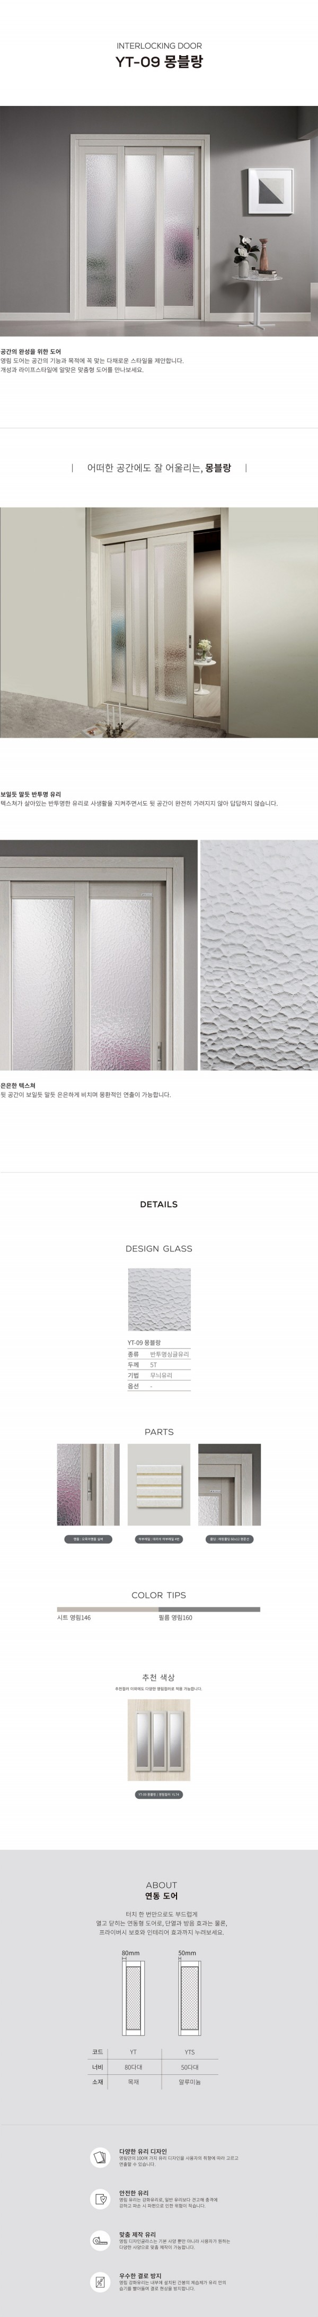
Task: Click the DETAILS section heading
Action: click(x=158, y=1204)
